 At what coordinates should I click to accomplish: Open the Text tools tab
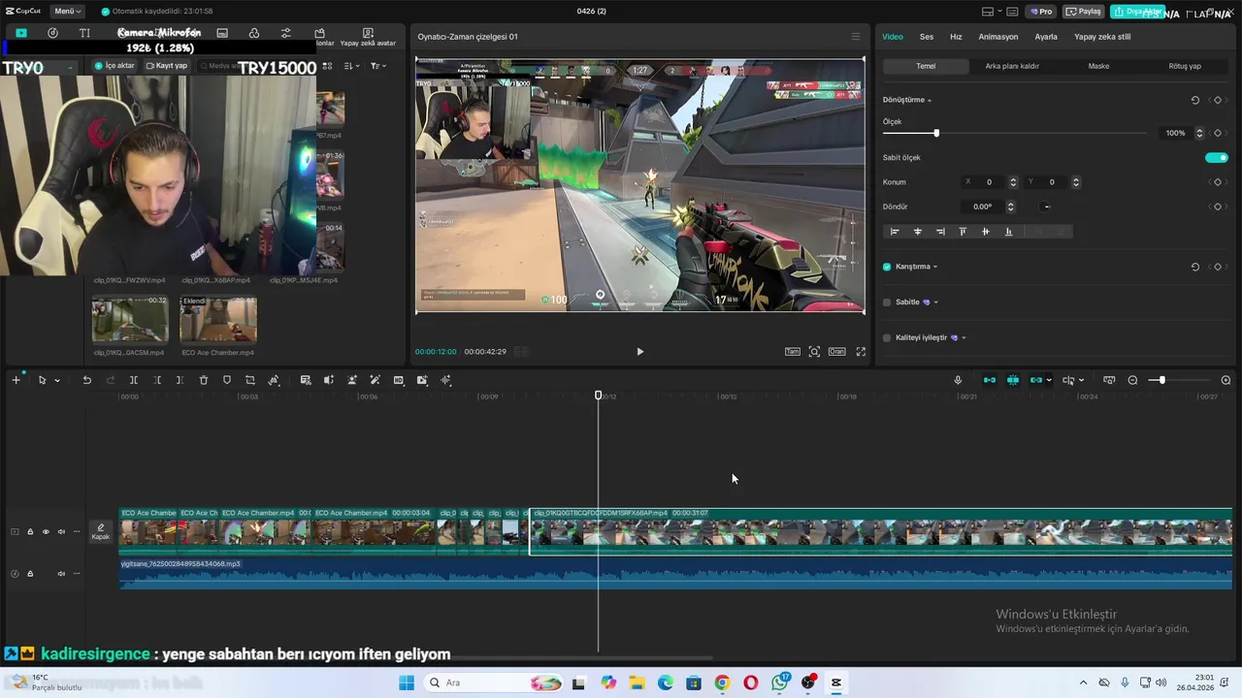tap(84, 33)
